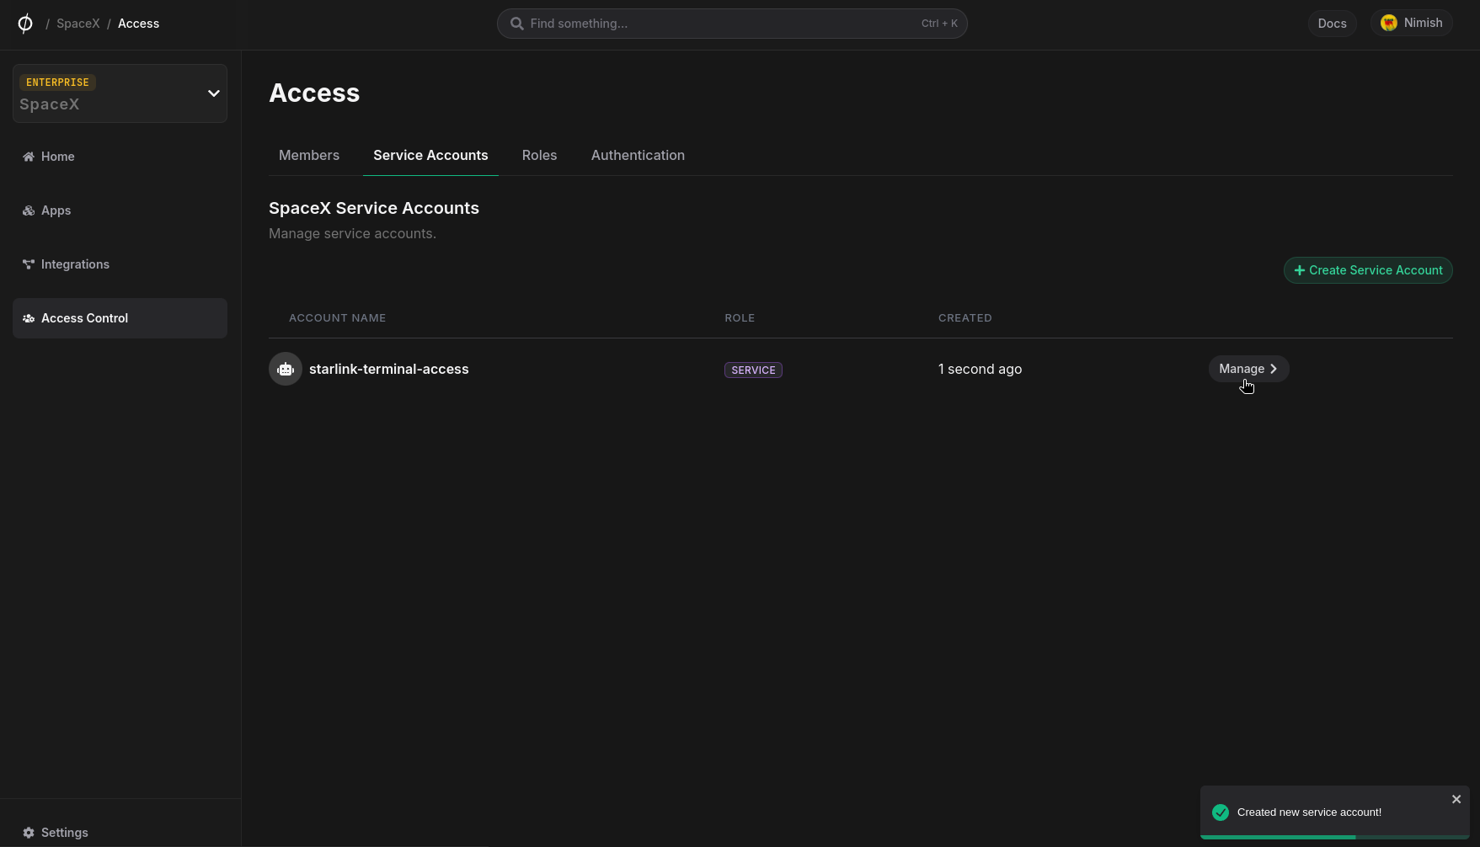The height and width of the screenshot is (847, 1480).
Task: Click the Apps cubes icon
Action: tap(29, 210)
